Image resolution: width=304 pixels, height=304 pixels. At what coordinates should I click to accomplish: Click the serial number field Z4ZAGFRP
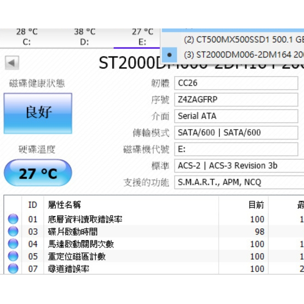click(236, 100)
